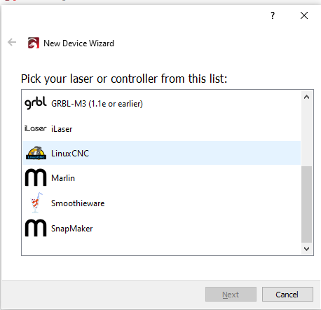Click the iLaser logo icon
321x310 pixels.
coord(36,128)
